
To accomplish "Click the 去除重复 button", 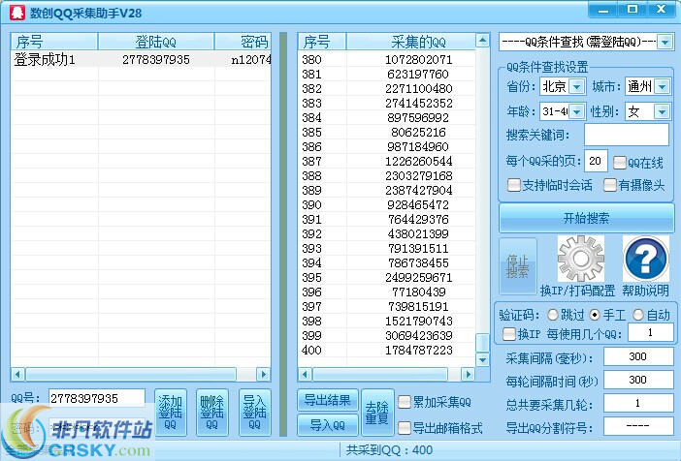I will (377, 413).
